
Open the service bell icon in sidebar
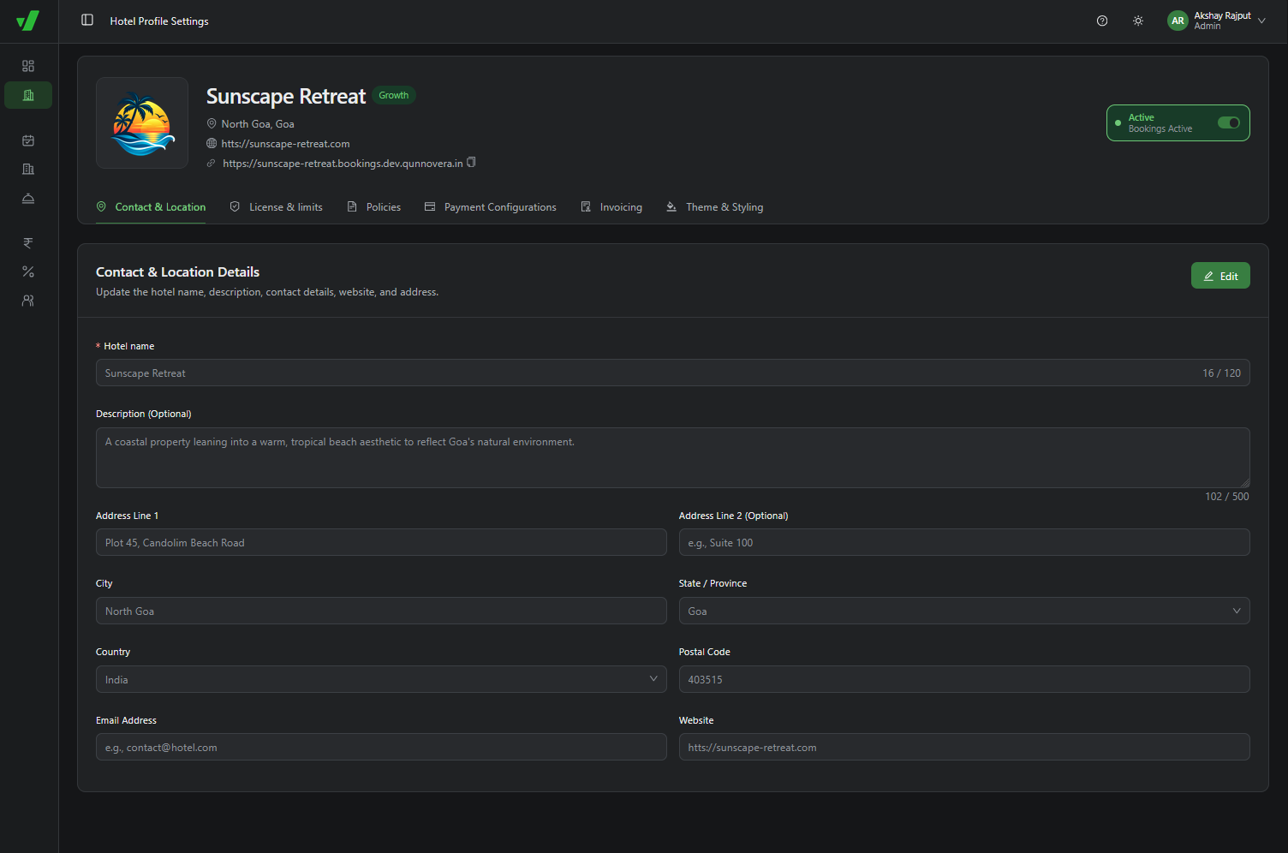(x=28, y=199)
